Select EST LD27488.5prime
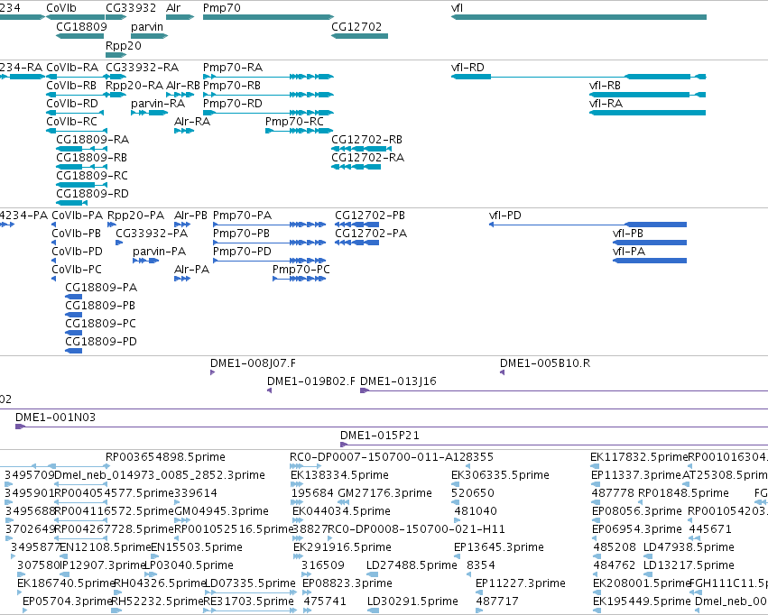This screenshot has height=615, width=768. (373, 574)
